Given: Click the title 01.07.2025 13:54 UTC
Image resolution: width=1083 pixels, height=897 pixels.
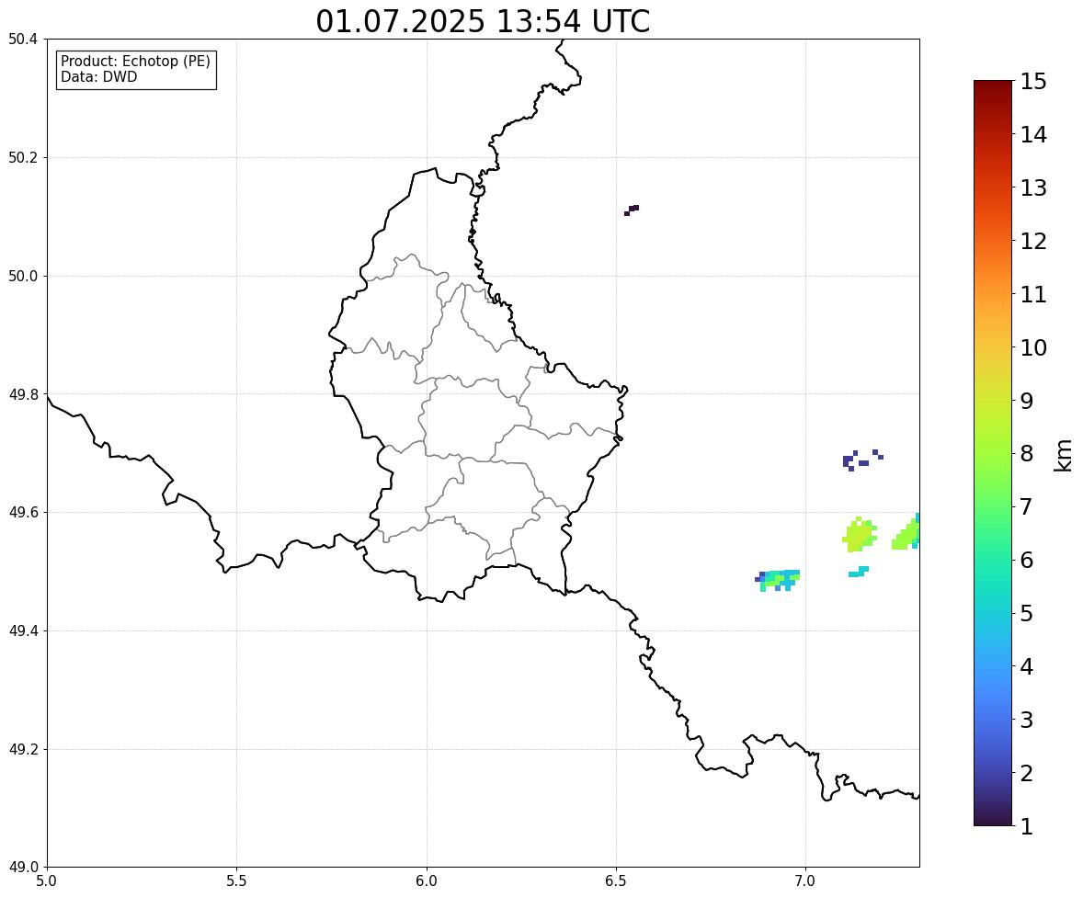Looking at the screenshot, I should click(x=483, y=21).
